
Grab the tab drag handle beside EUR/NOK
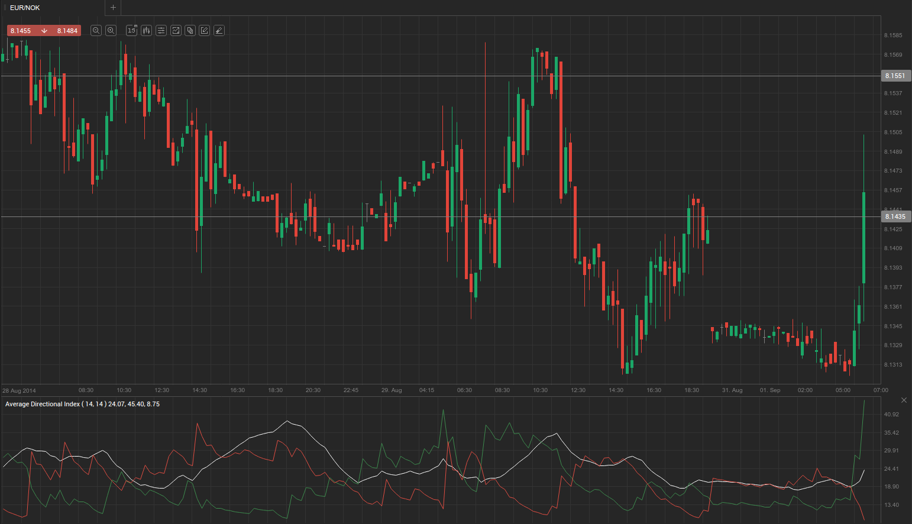point(5,8)
